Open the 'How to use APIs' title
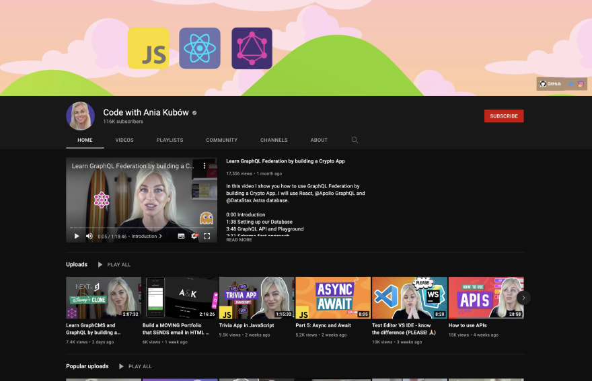Image resolution: width=592 pixels, height=381 pixels. click(468, 325)
